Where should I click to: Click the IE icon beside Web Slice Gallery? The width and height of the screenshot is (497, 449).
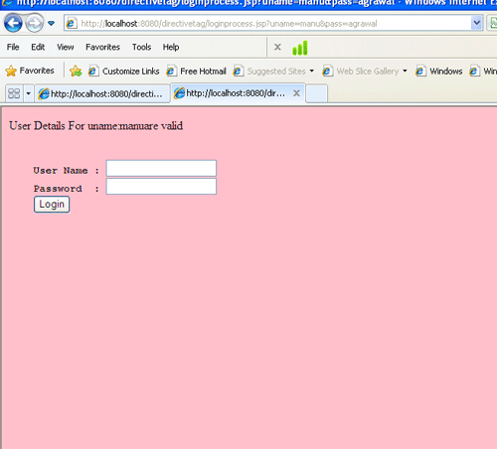click(327, 72)
